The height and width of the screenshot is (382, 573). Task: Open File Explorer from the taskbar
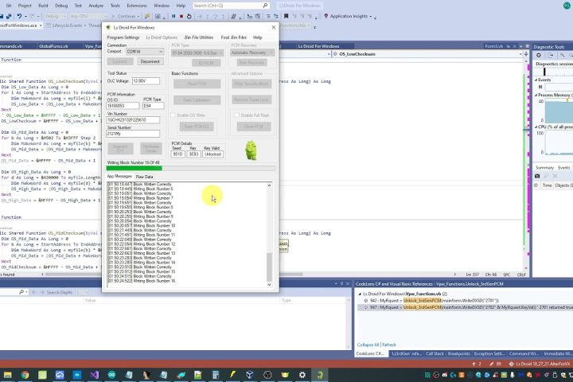pyautogui.click(x=8, y=375)
